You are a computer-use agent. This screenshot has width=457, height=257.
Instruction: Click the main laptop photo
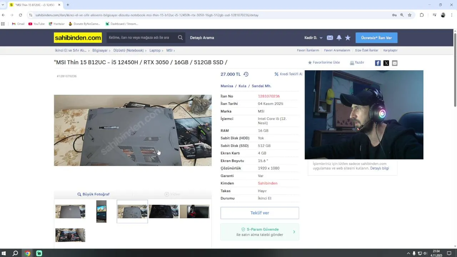tap(133, 130)
